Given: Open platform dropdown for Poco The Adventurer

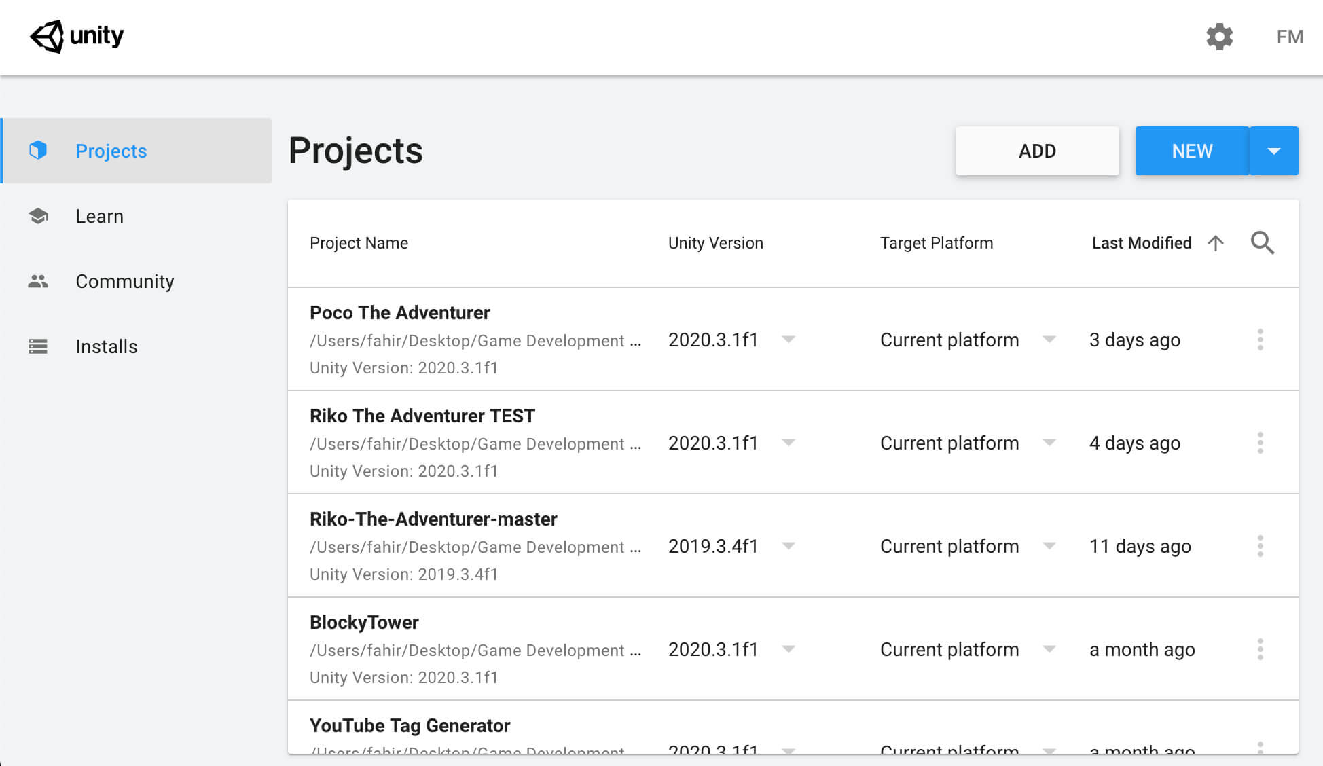Looking at the screenshot, I should (x=1049, y=340).
